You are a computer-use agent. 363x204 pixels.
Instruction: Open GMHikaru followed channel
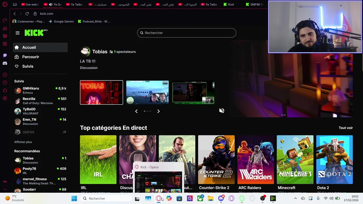(x=40, y=90)
